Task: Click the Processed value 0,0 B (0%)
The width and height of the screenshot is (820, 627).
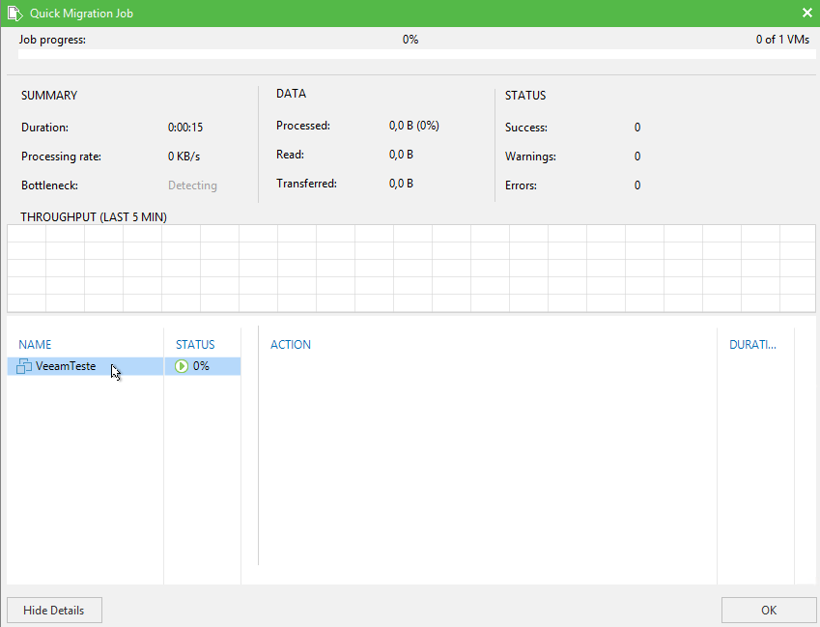Action: (x=414, y=126)
